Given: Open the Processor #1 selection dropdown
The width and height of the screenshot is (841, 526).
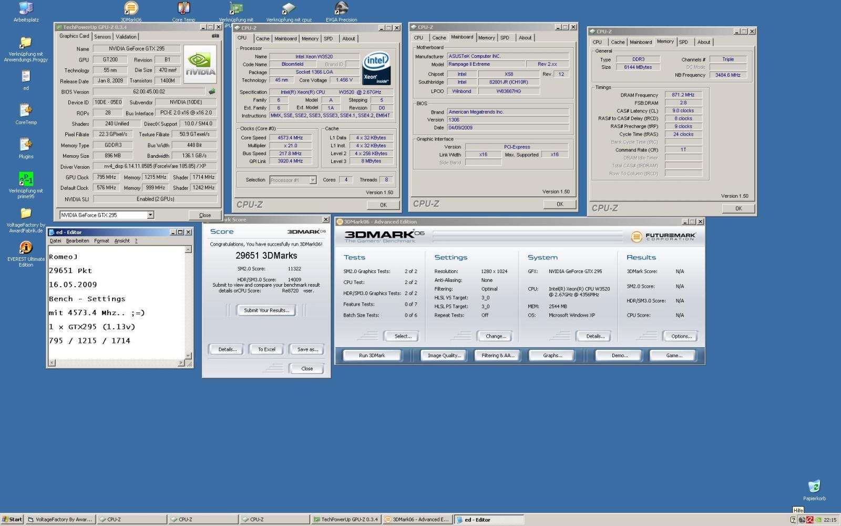Looking at the screenshot, I should coord(312,180).
